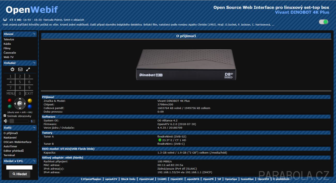This screenshot has width=336, height=183.
Task: Open the send message envelope icon
Action: click(x=20, y=69)
